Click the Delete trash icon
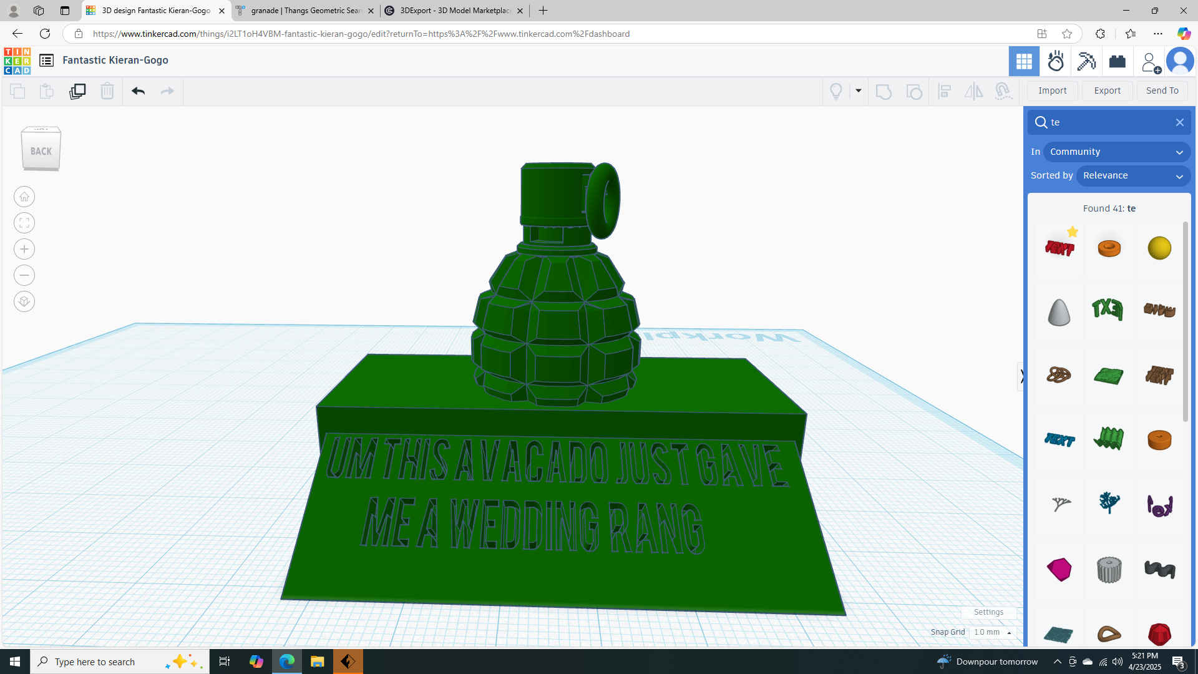The height and width of the screenshot is (674, 1198). [x=107, y=91]
